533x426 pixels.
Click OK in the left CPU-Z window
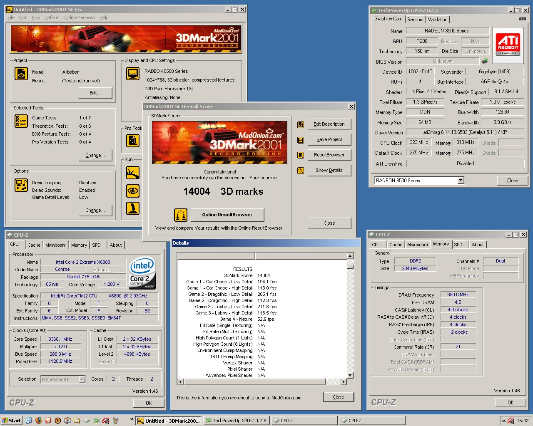(x=149, y=403)
